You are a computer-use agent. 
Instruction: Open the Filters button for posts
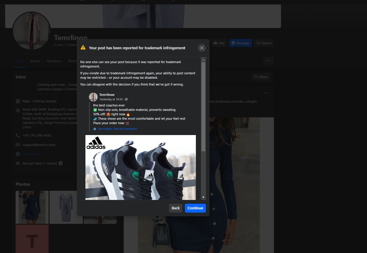click(x=261, y=77)
